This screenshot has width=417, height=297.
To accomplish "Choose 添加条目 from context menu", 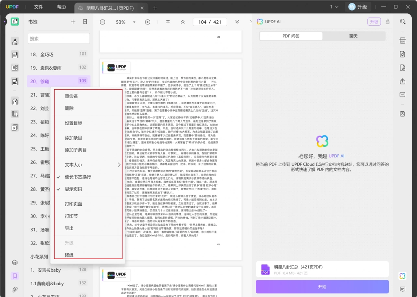I will coord(73,138).
